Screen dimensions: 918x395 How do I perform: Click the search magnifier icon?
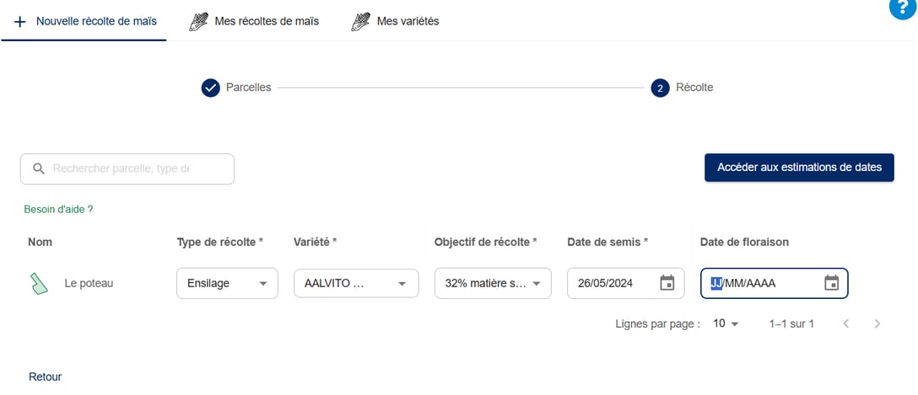click(38, 168)
